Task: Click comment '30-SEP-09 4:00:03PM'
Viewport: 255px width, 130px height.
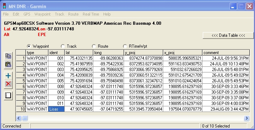Action: (x=226, y=104)
